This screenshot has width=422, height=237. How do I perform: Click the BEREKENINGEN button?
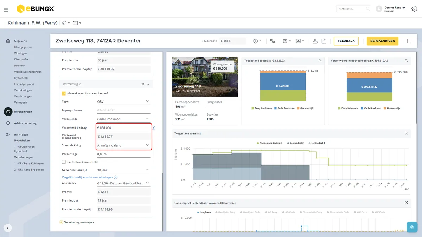pos(383,41)
